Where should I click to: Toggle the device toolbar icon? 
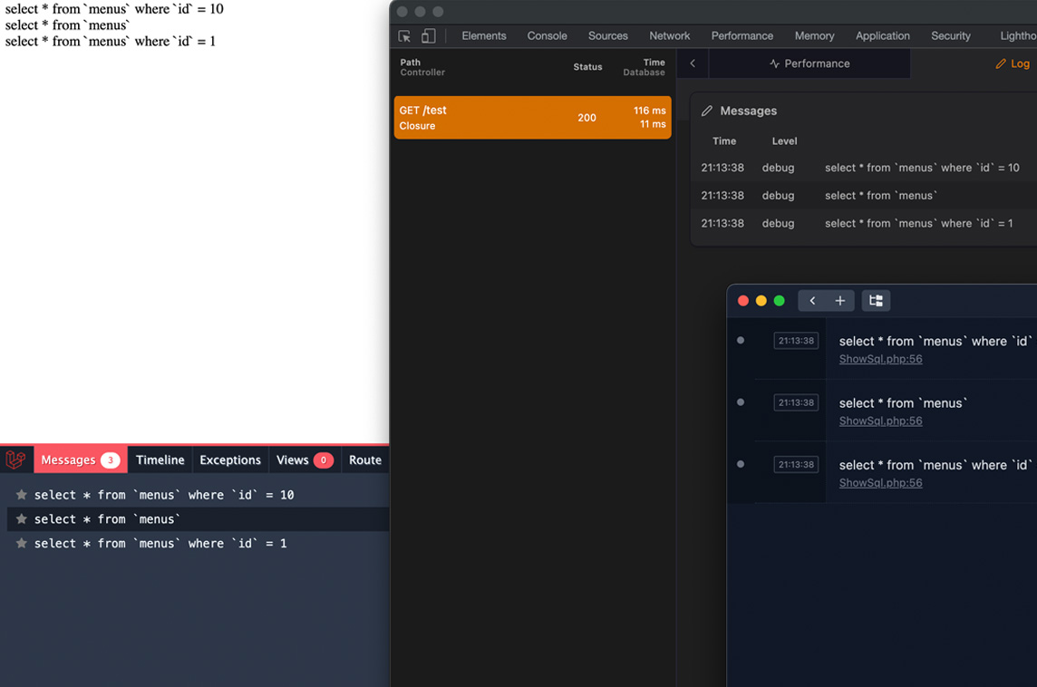[429, 35]
